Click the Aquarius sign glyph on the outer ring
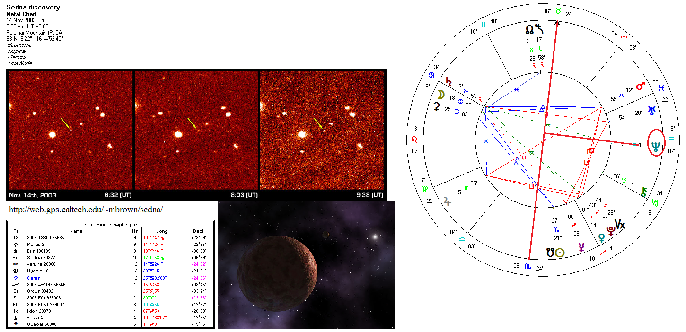This screenshot has width=686, height=332. tap(672, 140)
